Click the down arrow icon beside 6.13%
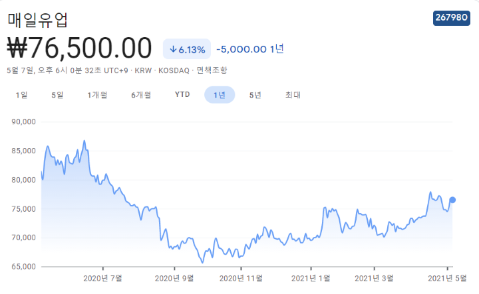 pos(173,49)
